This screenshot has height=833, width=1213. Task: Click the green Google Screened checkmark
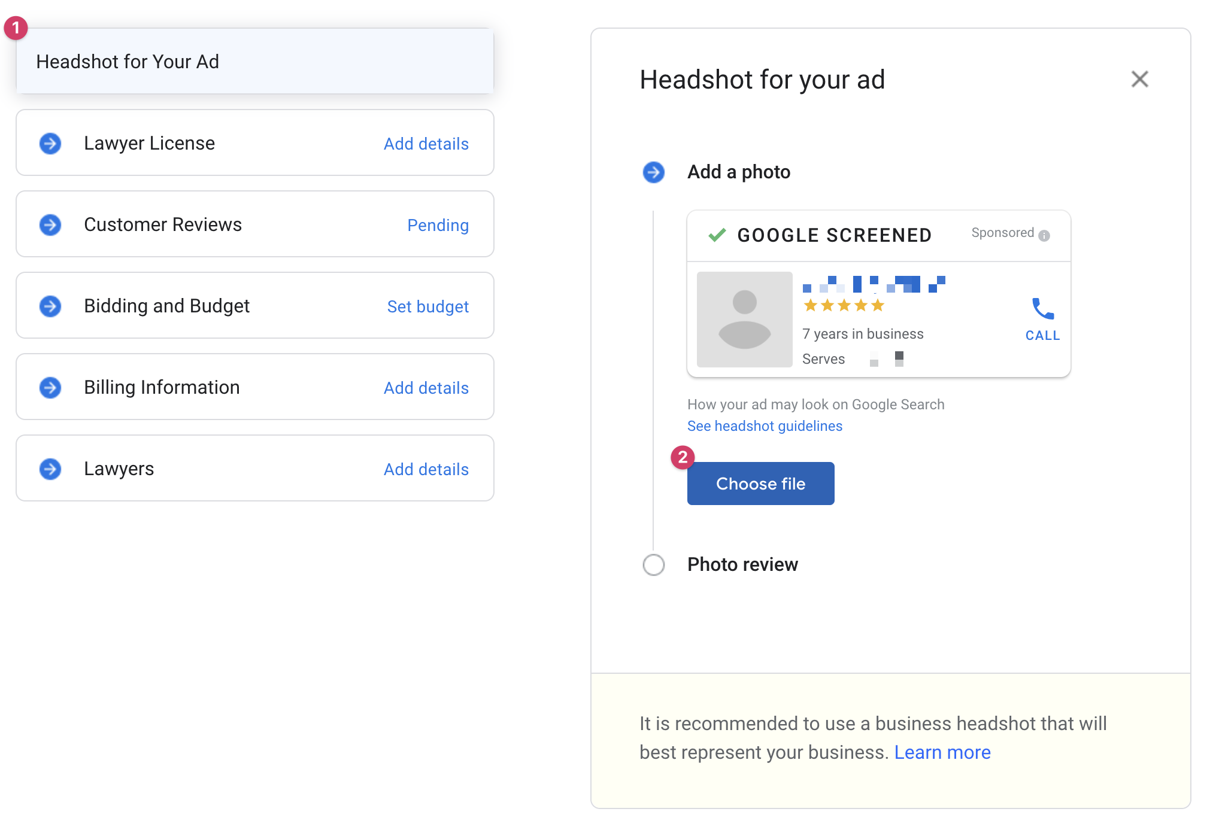coord(717,235)
